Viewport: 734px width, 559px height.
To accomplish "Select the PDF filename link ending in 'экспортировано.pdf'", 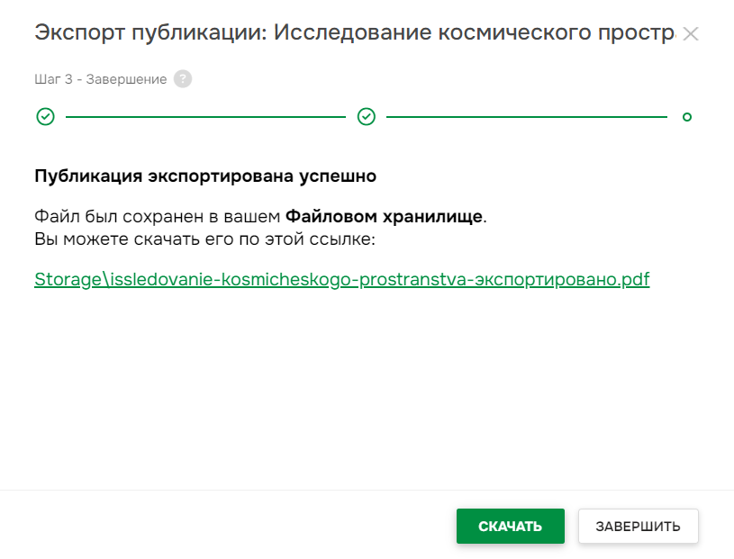I will (340, 279).
